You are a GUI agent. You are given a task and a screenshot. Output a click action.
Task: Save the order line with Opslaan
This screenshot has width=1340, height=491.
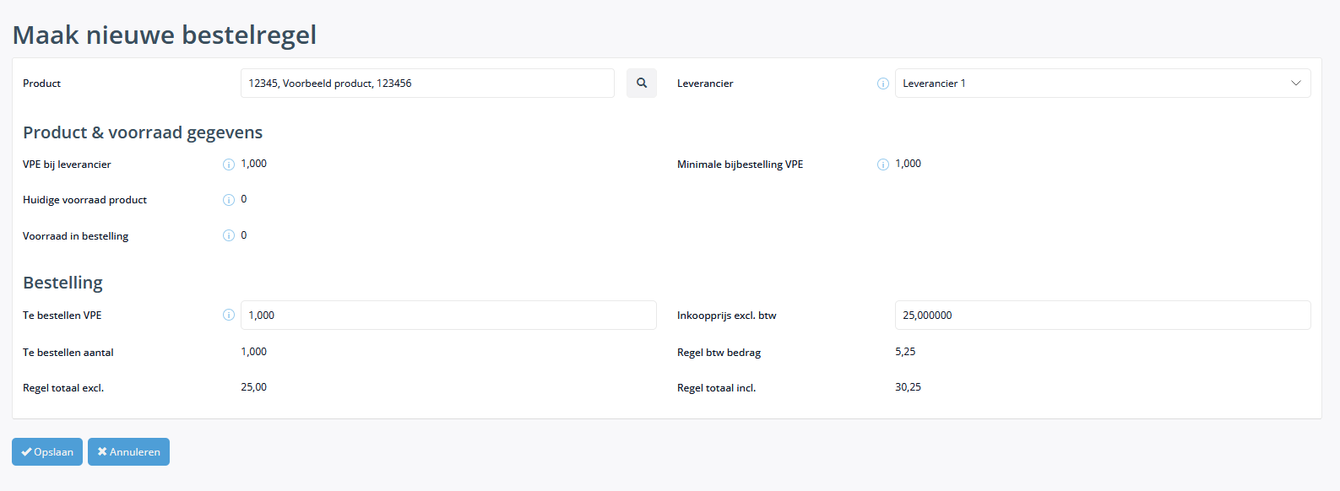point(47,451)
